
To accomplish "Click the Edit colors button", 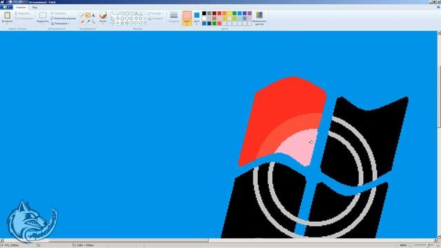I will coord(259,19).
